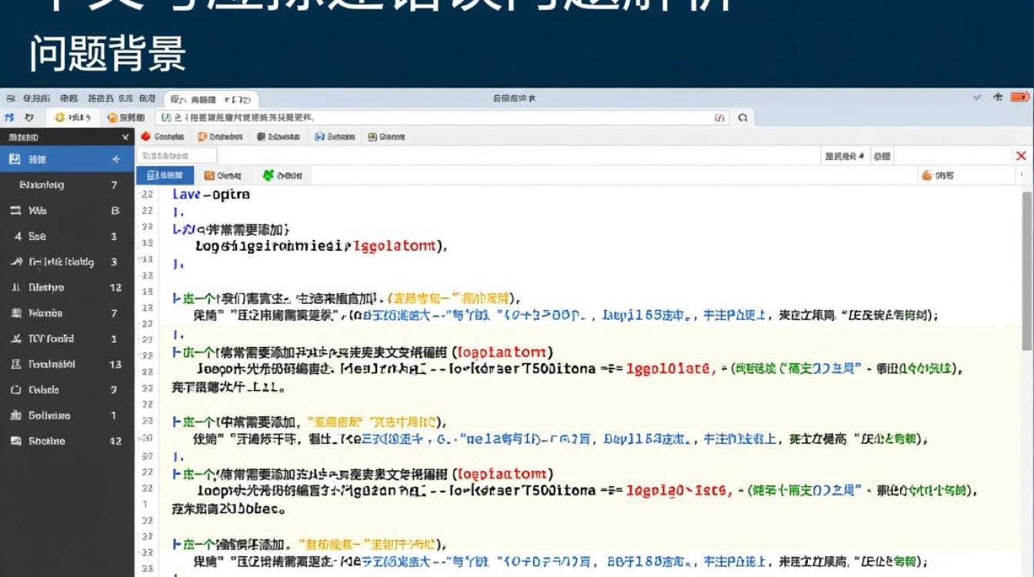Open the sidebar row showing count 13
Image resolution: width=1034 pixels, height=577 pixels.
pos(67,364)
